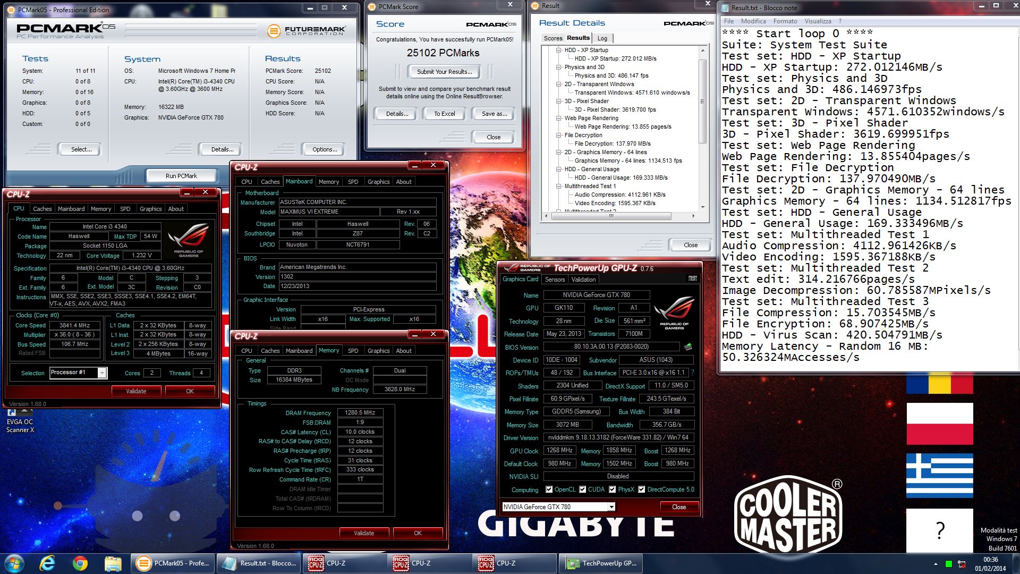Collapse the 3D - Pixel Shader node
This screenshot has width=1020, height=574.
[559, 101]
